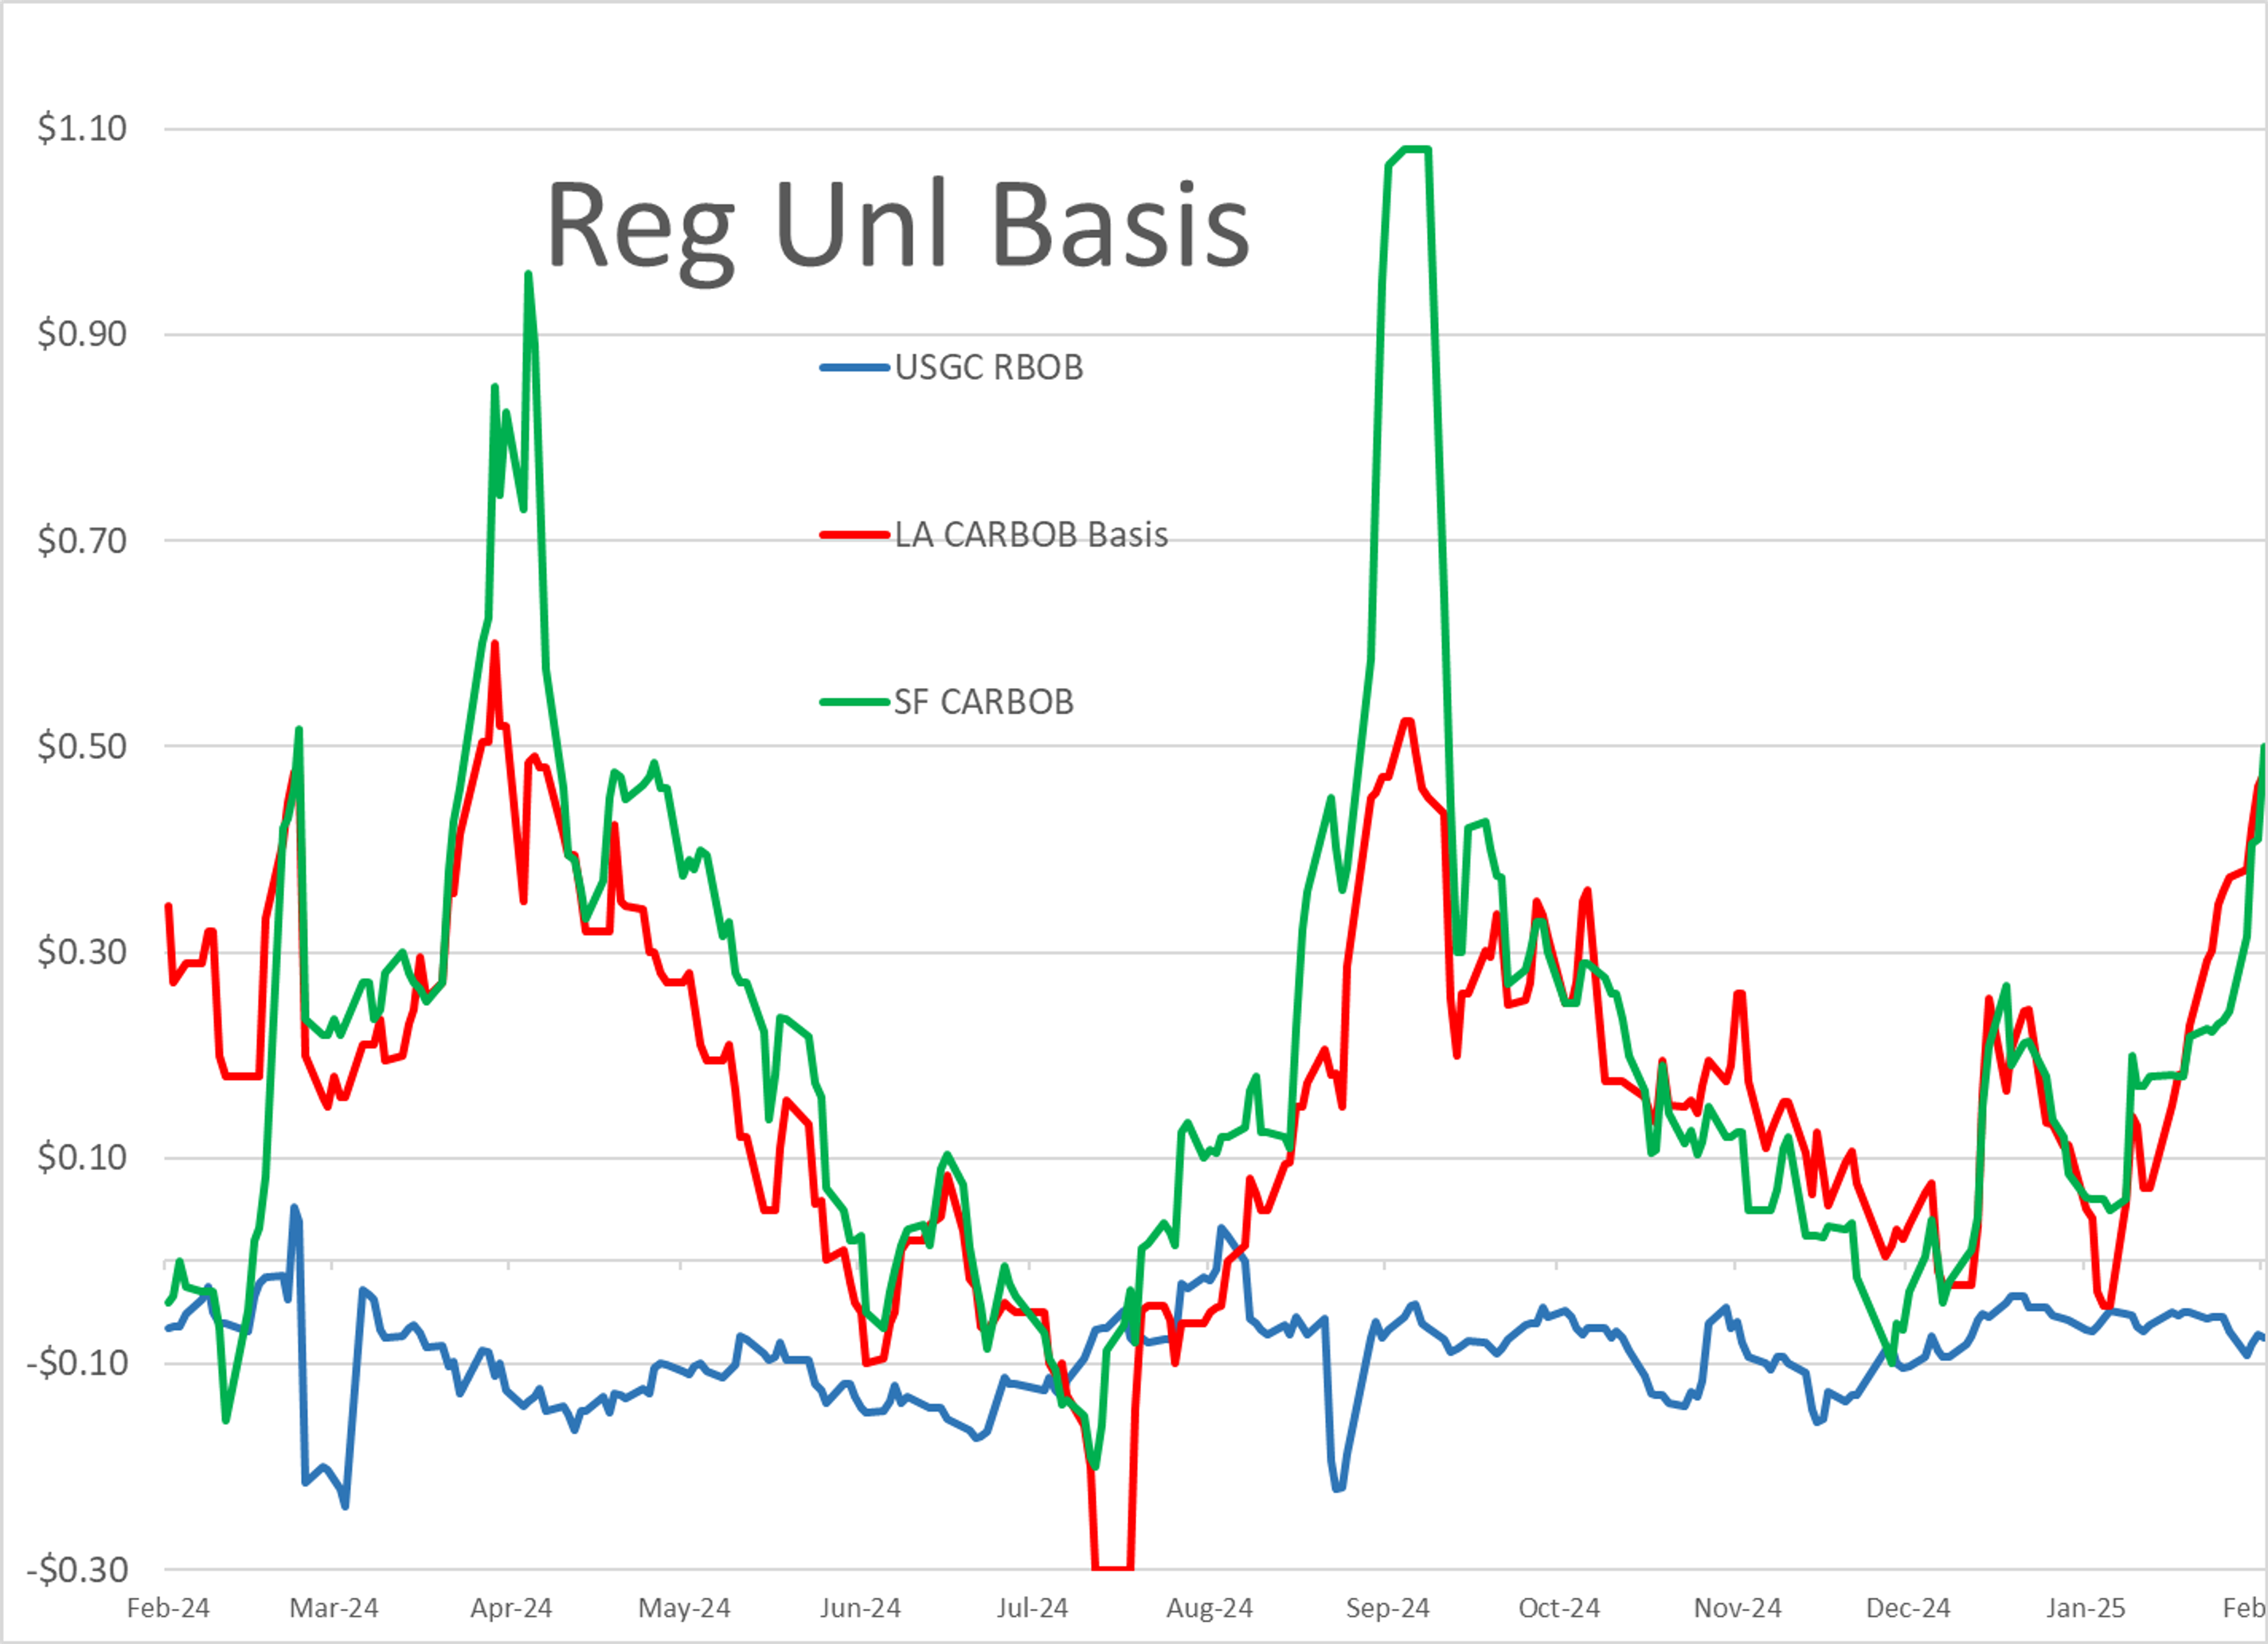Click the blue USGC RBOB legend line
This screenshot has width=2268, height=1644.
click(x=855, y=368)
